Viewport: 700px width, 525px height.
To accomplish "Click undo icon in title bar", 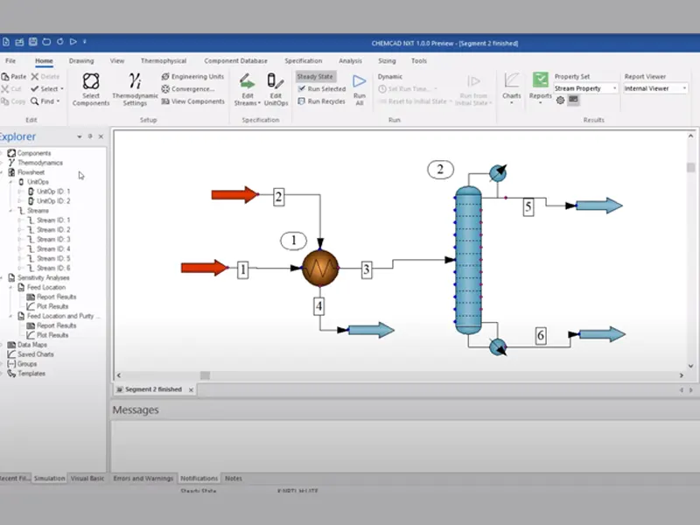I will 46,42.
